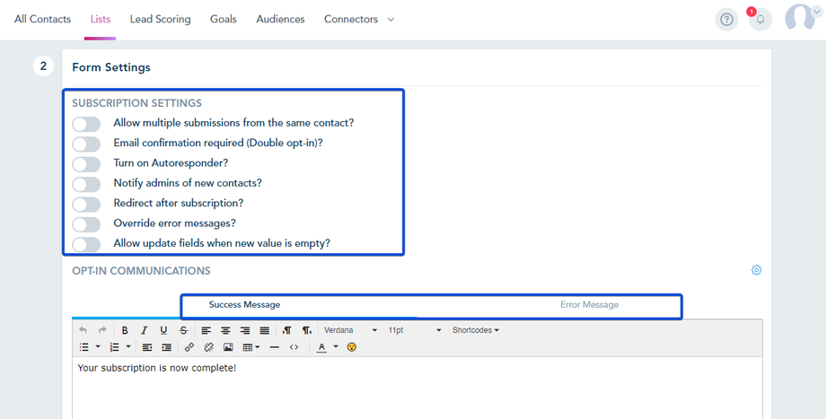Toggle italic formatting
This screenshot has width=826, height=419.
(144, 330)
